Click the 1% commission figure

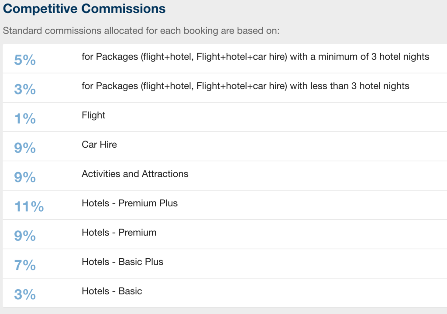[x=25, y=118]
